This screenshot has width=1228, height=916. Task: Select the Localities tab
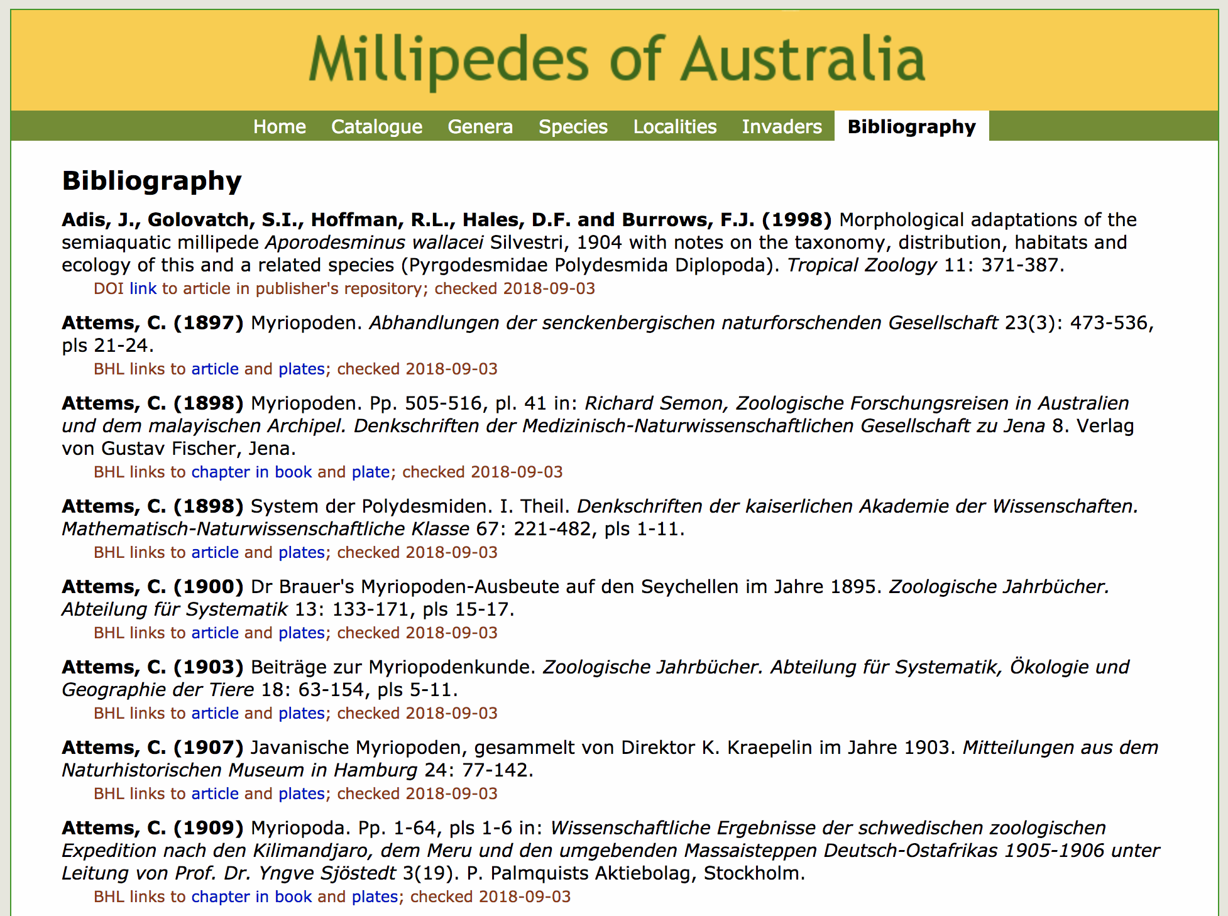(674, 126)
